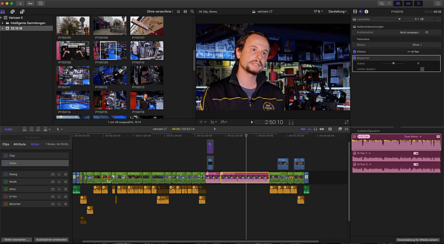Viewport: 444px width, 244px height.
Task: Switch to the Clips index tab
Action: click(x=6, y=144)
